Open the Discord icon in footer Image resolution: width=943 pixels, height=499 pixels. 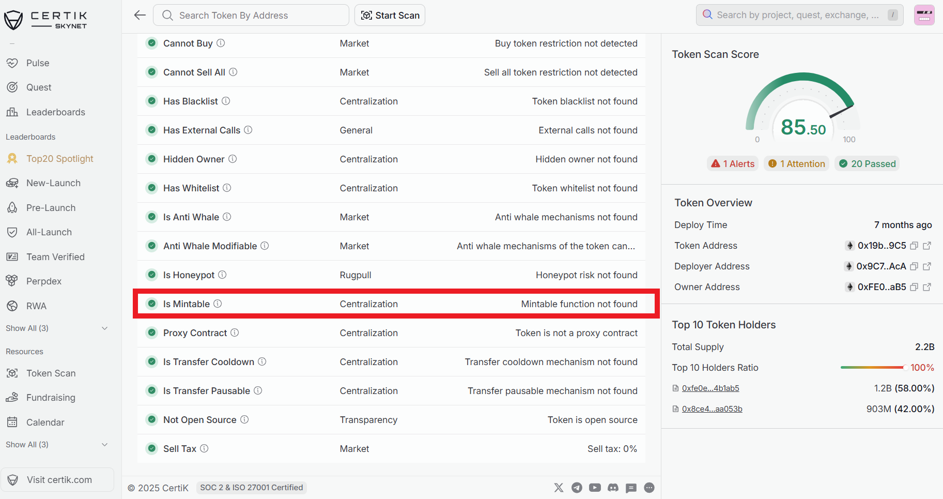(x=613, y=488)
